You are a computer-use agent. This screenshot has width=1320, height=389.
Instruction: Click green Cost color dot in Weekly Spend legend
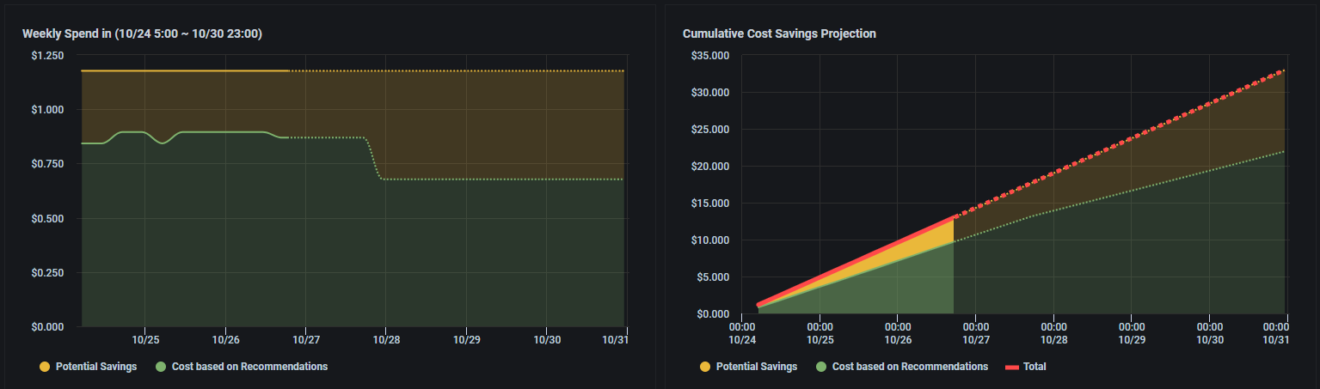[161, 367]
